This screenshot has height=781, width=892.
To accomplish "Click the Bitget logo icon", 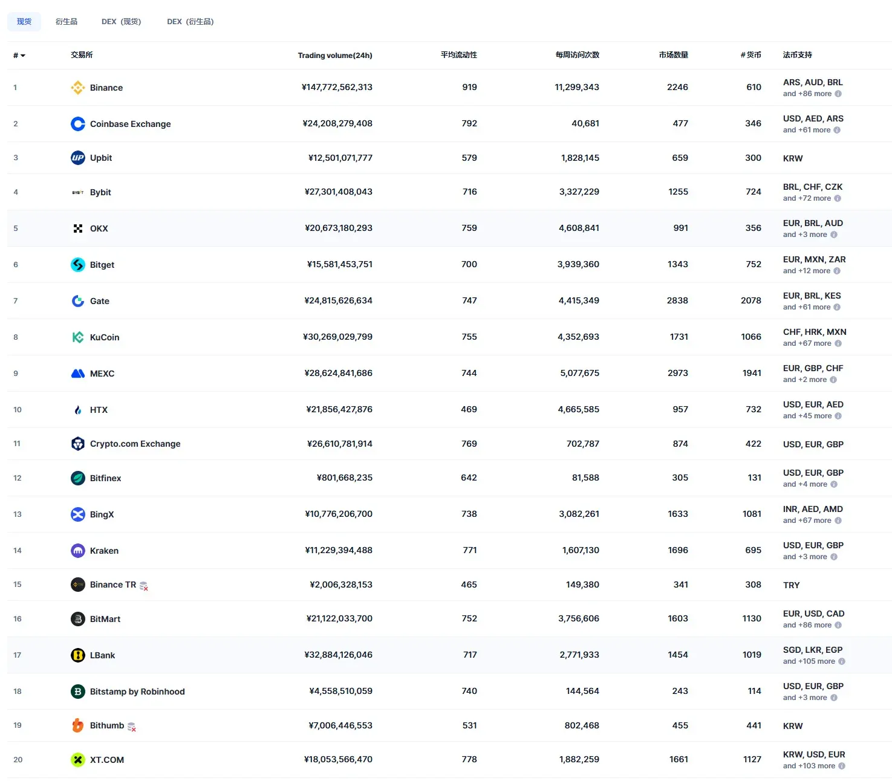I will [77, 265].
